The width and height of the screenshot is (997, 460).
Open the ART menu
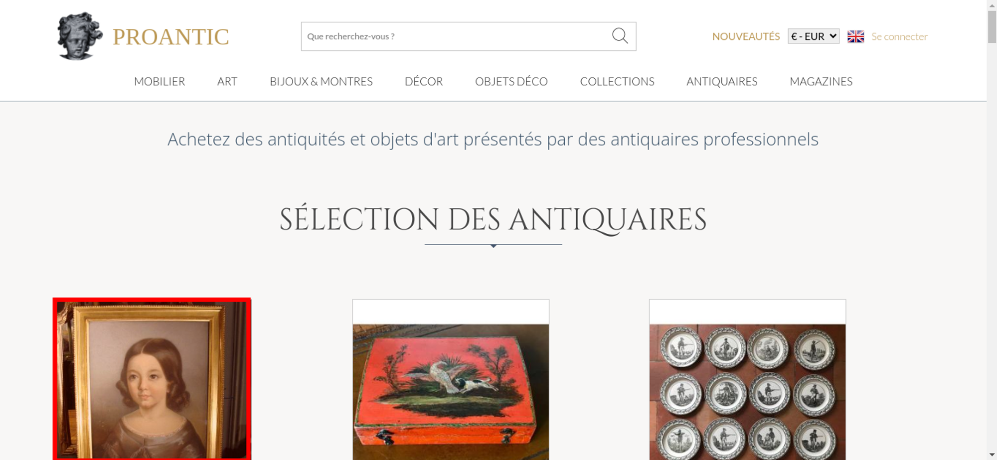click(x=227, y=81)
